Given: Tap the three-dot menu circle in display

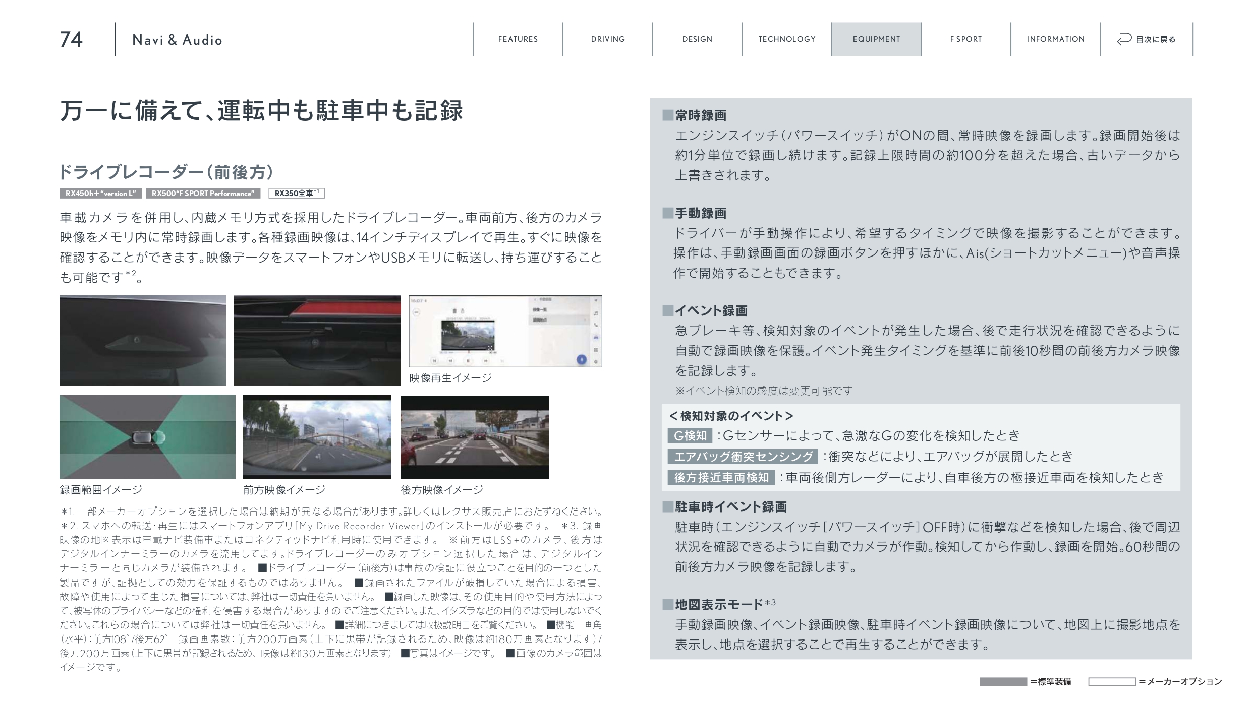Looking at the screenshot, I should point(416,312).
